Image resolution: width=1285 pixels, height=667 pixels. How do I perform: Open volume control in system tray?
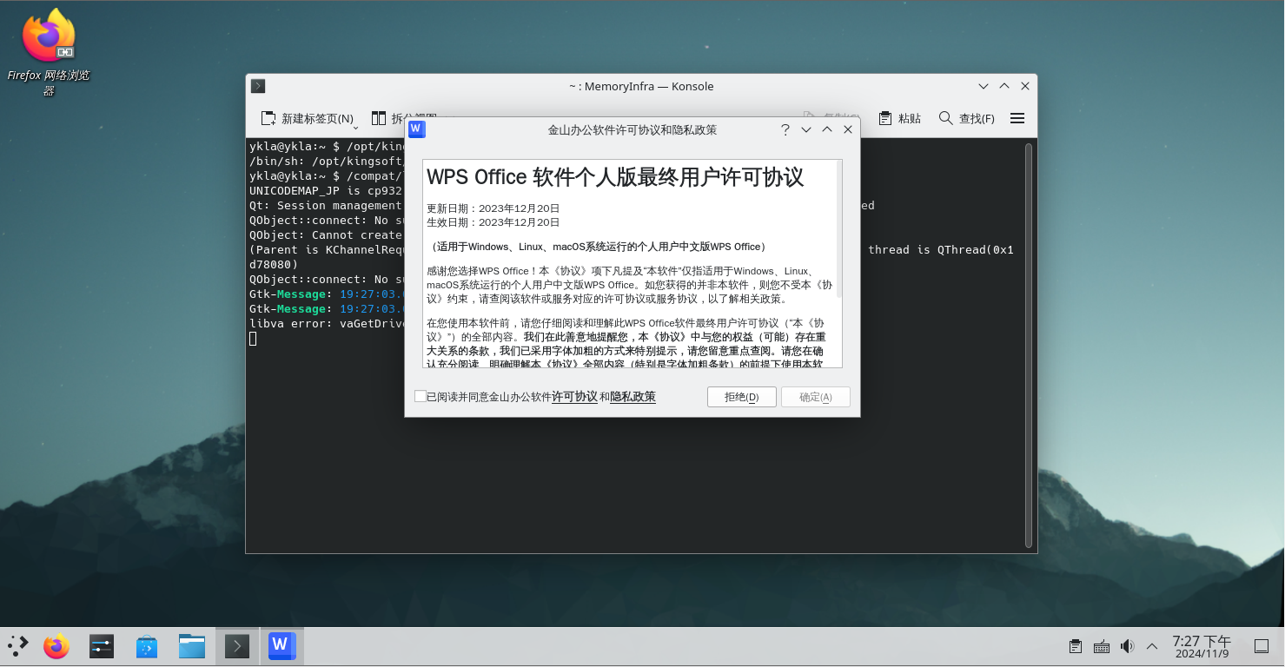coord(1127,646)
